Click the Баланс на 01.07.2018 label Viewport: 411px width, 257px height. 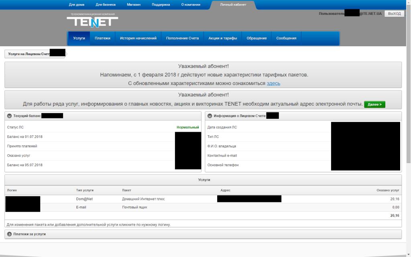pos(24,137)
